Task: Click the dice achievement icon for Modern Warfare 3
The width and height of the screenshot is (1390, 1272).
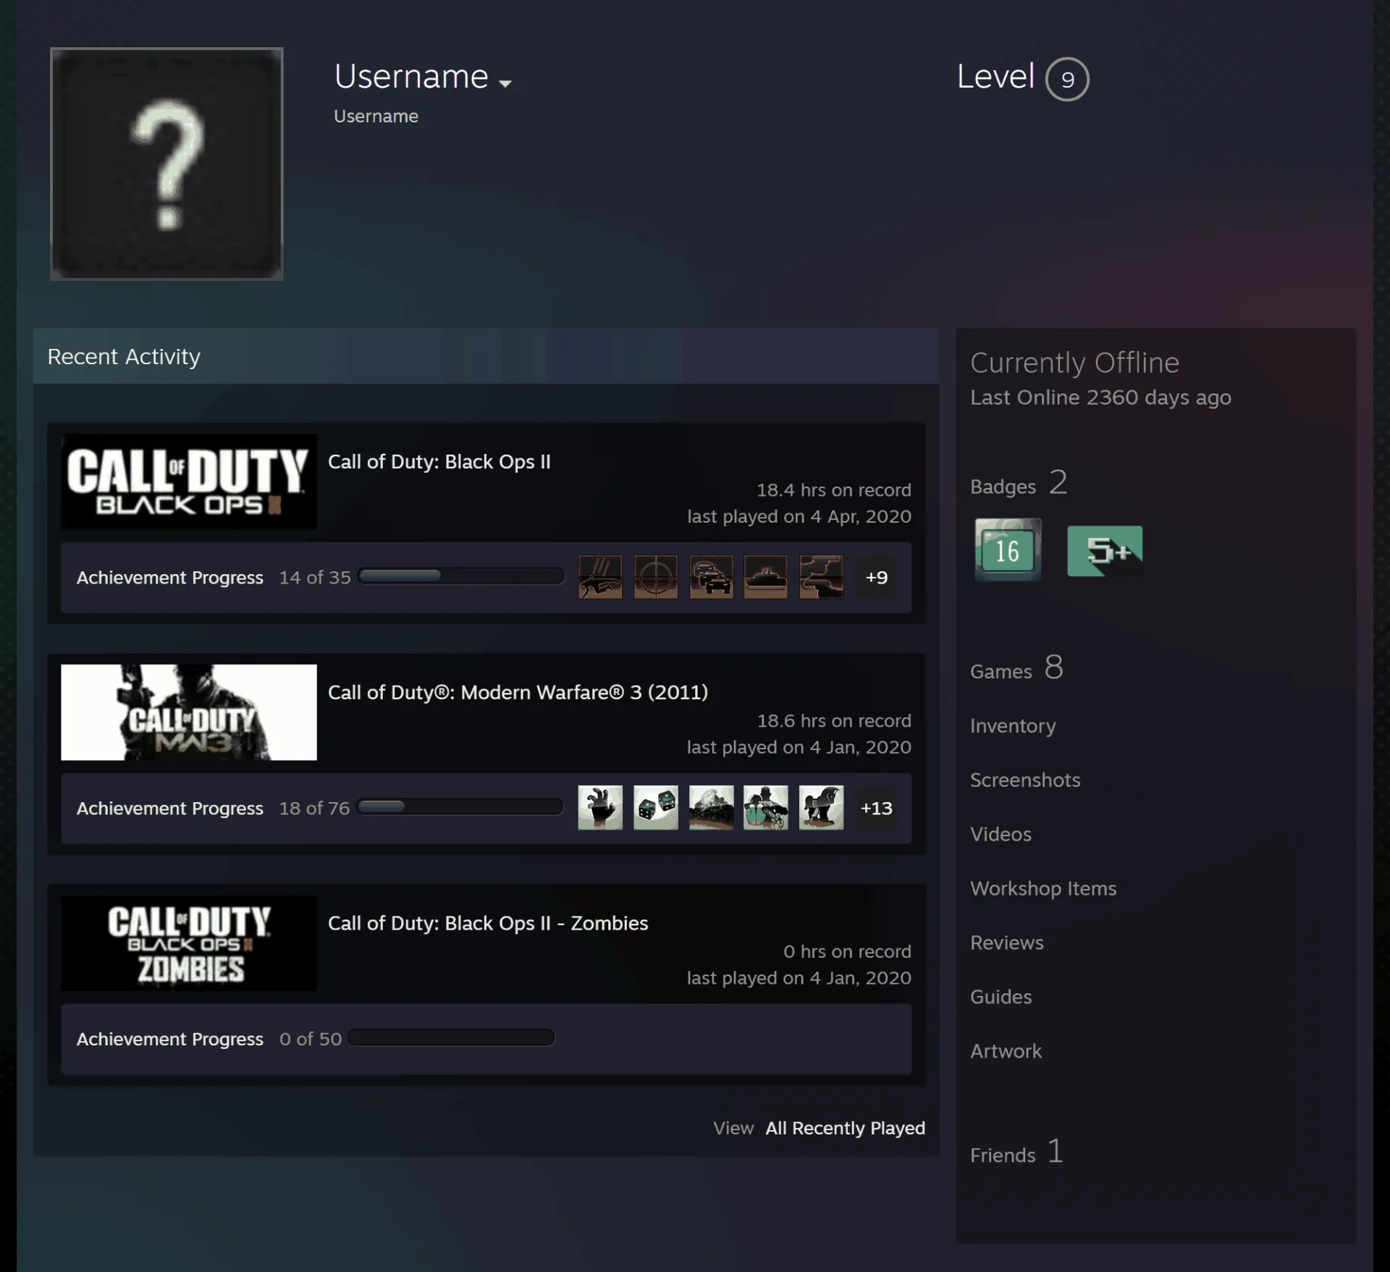Action: point(655,807)
